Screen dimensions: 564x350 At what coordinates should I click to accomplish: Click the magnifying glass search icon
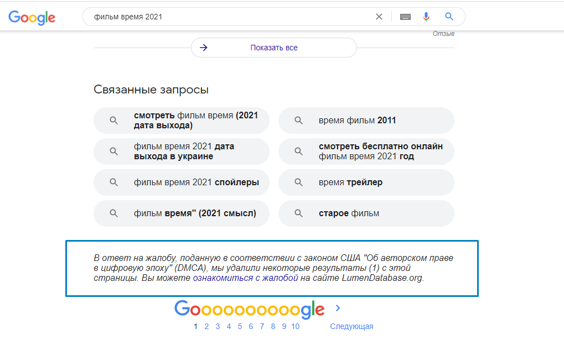click(448, 16)
